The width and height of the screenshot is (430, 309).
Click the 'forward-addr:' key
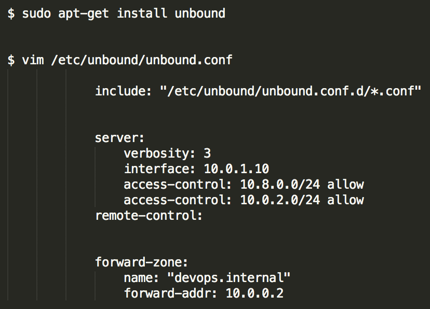(170, 293)
